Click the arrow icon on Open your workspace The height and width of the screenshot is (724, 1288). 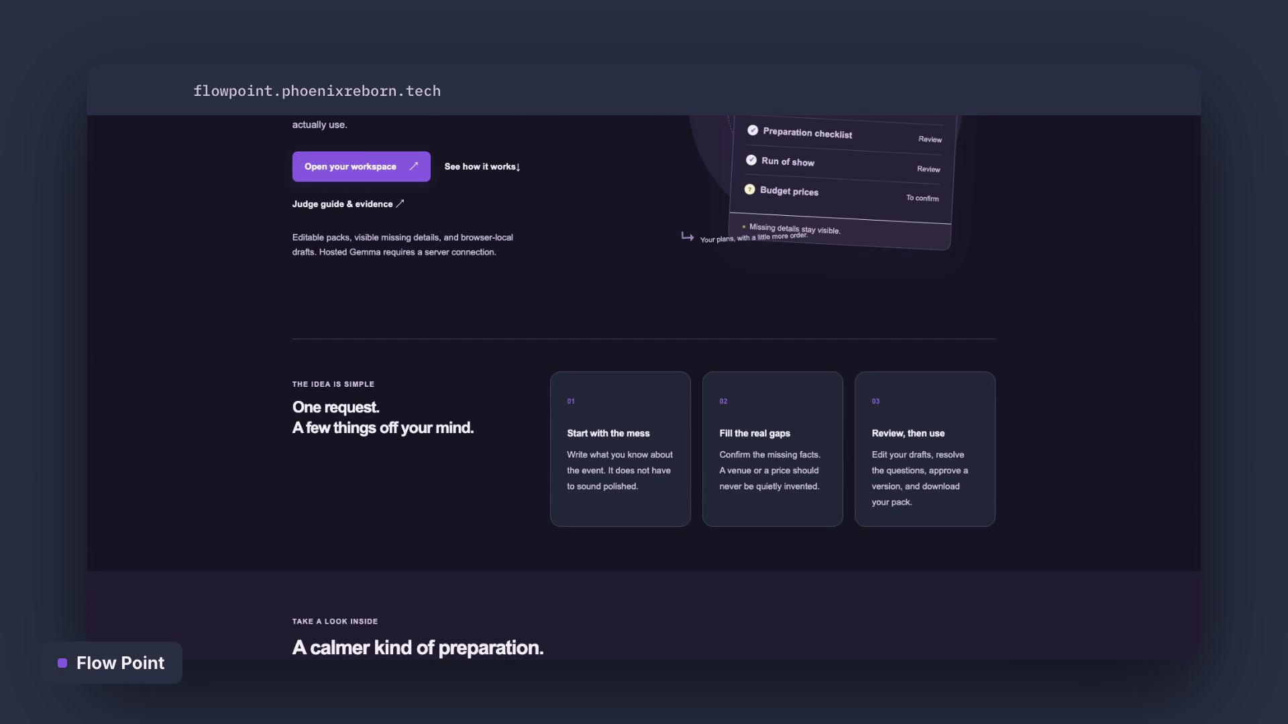[414, 166]
